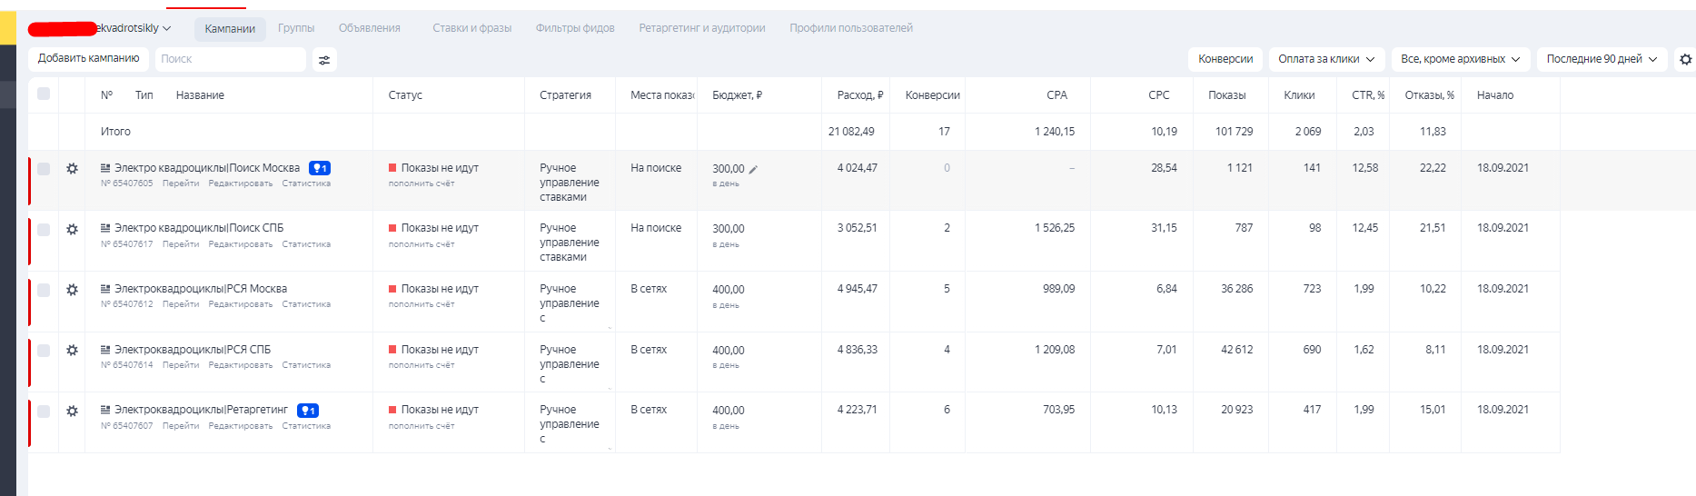Open table column settings gear at top right
Image resolution: width=1696 pixels, height=496 pixels.
(1685, 59)
